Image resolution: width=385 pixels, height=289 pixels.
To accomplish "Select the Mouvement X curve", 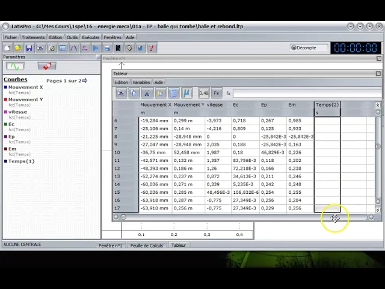I will (x=25, y=87).
